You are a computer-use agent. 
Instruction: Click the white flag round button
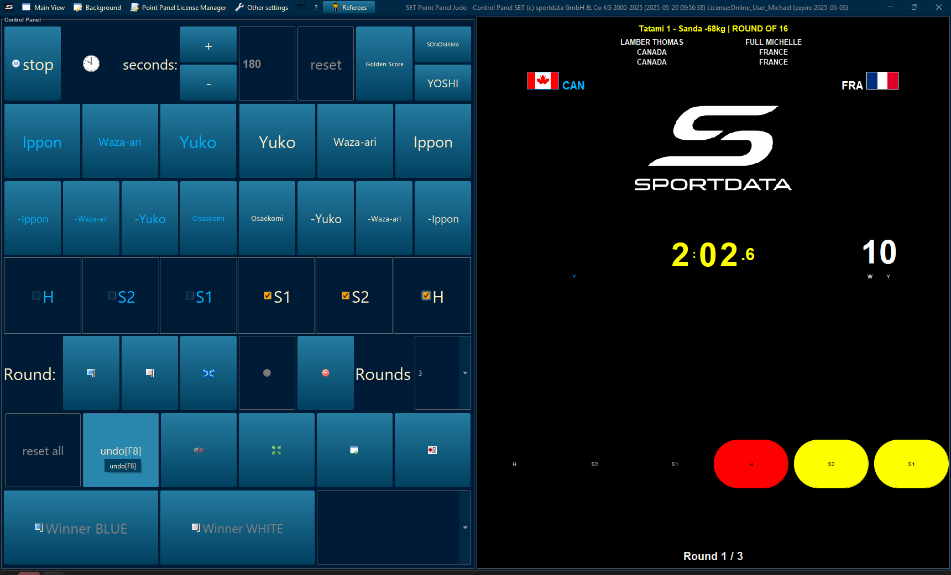tap(150, 373)
